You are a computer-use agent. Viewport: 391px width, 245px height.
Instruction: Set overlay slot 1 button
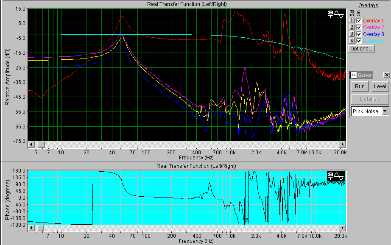pyautogui.click(x=352, y=20)
